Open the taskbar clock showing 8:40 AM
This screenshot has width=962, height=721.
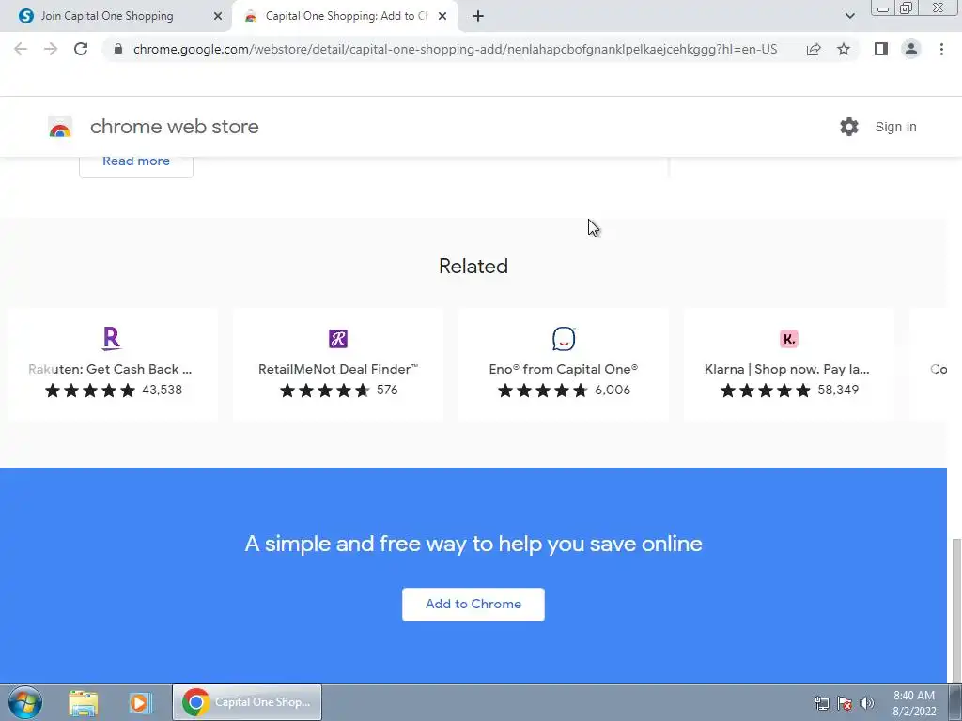[914, 703]
